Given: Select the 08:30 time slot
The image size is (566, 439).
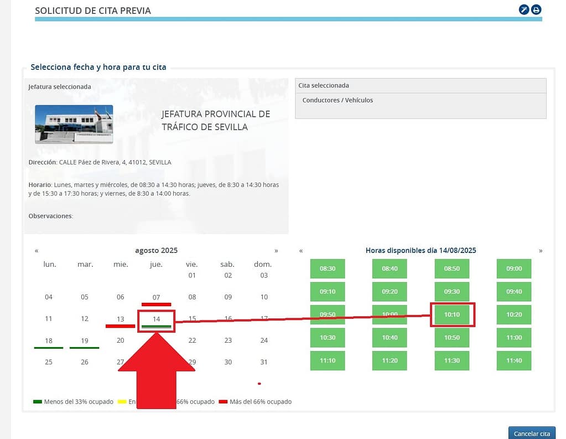Looking at the screenshot, I should (x=328, y=268).
